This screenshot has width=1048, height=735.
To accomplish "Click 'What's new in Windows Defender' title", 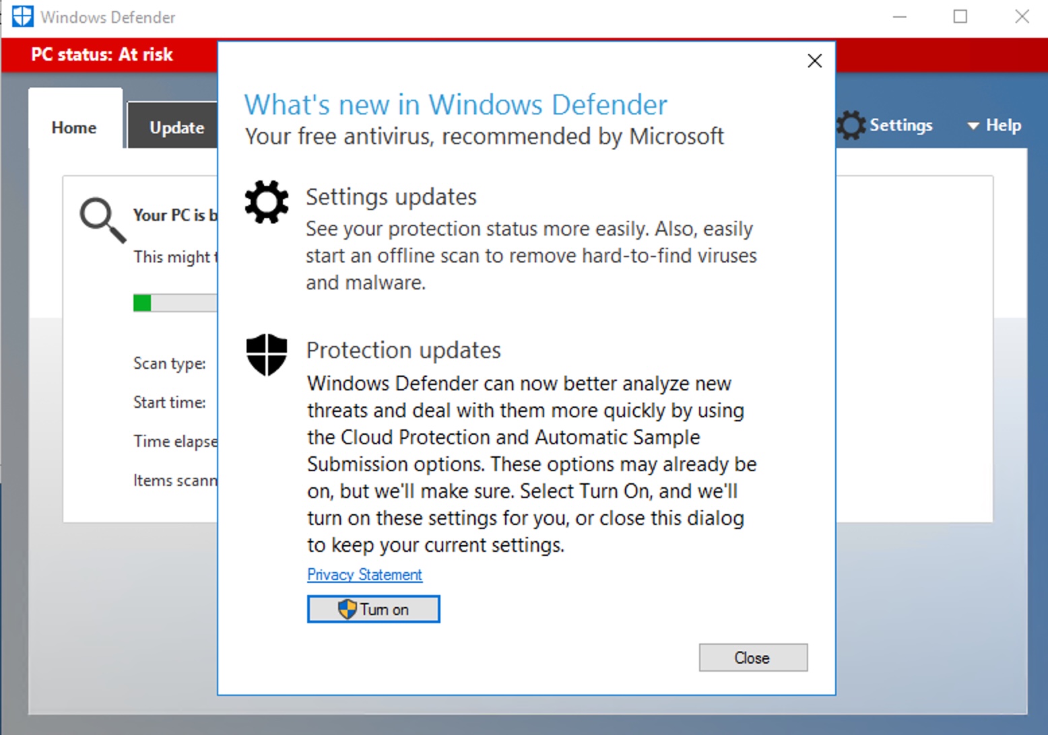I will 455,105.
